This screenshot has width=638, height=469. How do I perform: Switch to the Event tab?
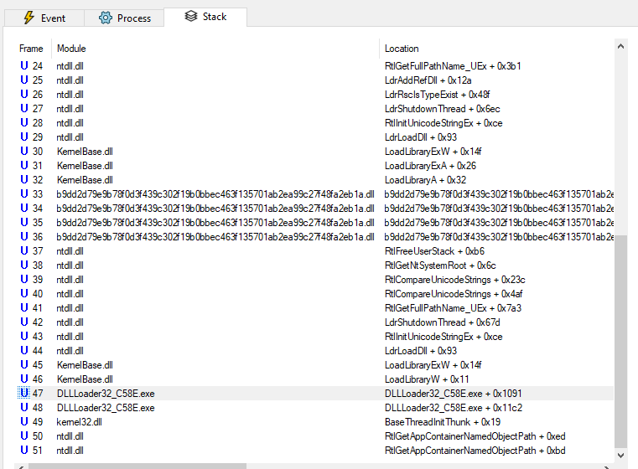tap(44, 18)
